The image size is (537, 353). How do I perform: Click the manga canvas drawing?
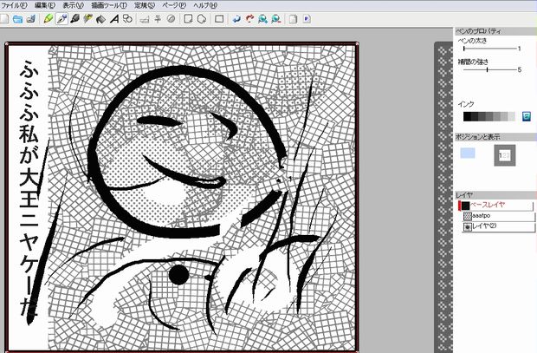point(182,197)
